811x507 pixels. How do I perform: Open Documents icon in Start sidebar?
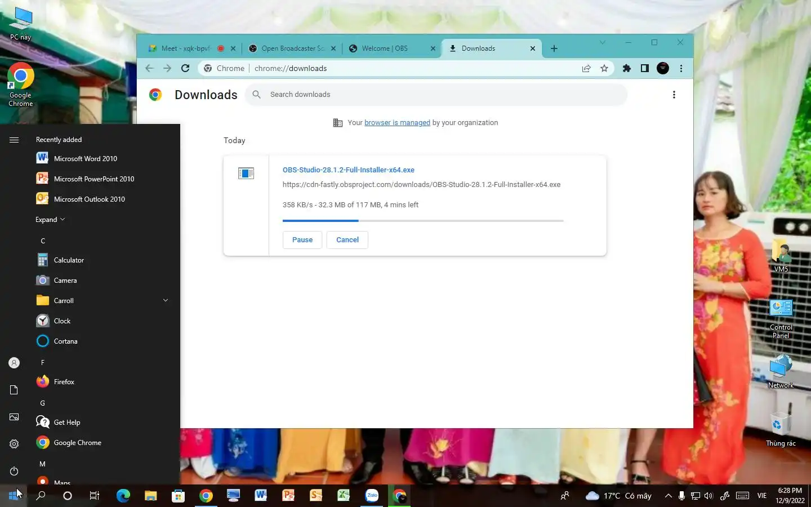click(14, 390)
